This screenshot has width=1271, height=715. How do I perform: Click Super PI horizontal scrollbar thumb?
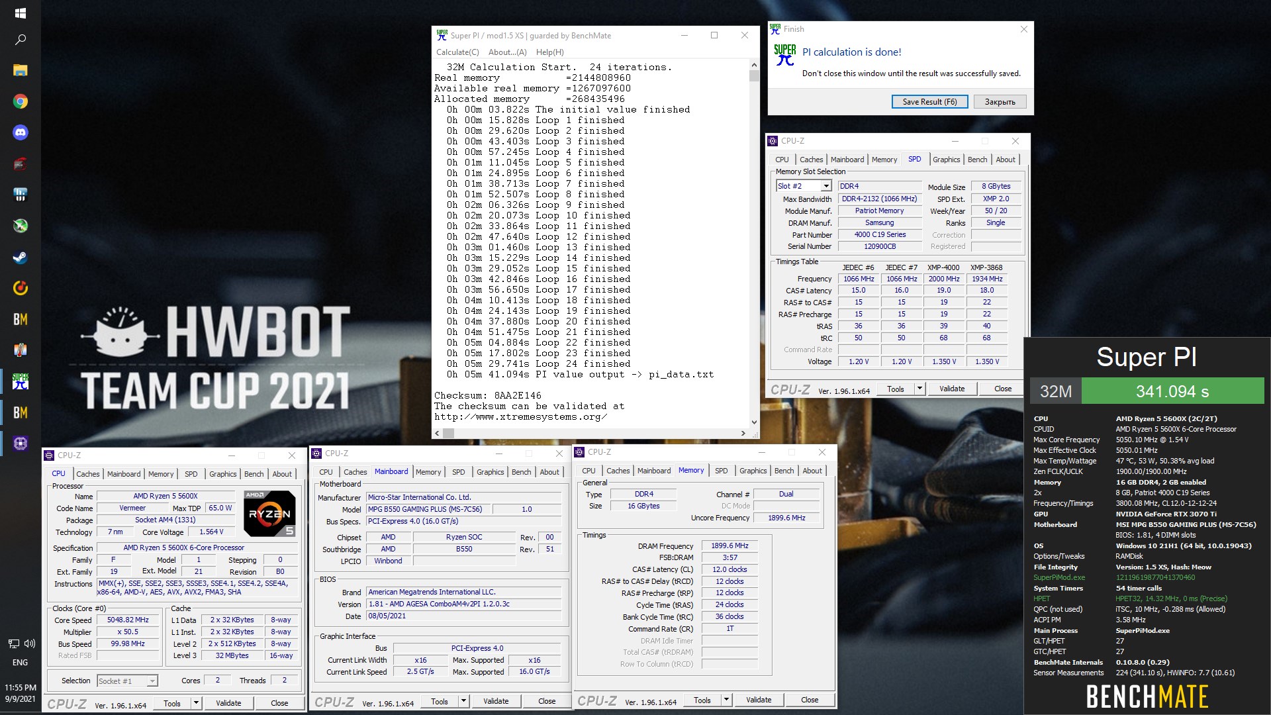[x=449, y=434]
